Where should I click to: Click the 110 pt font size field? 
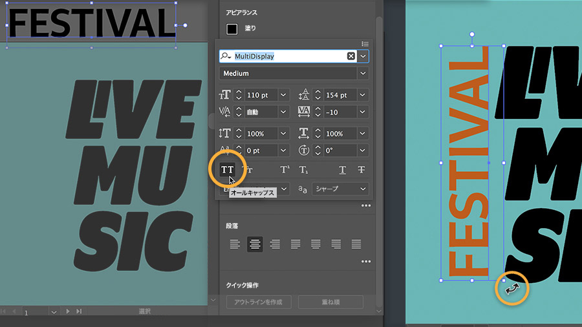[x=261, y=95]
